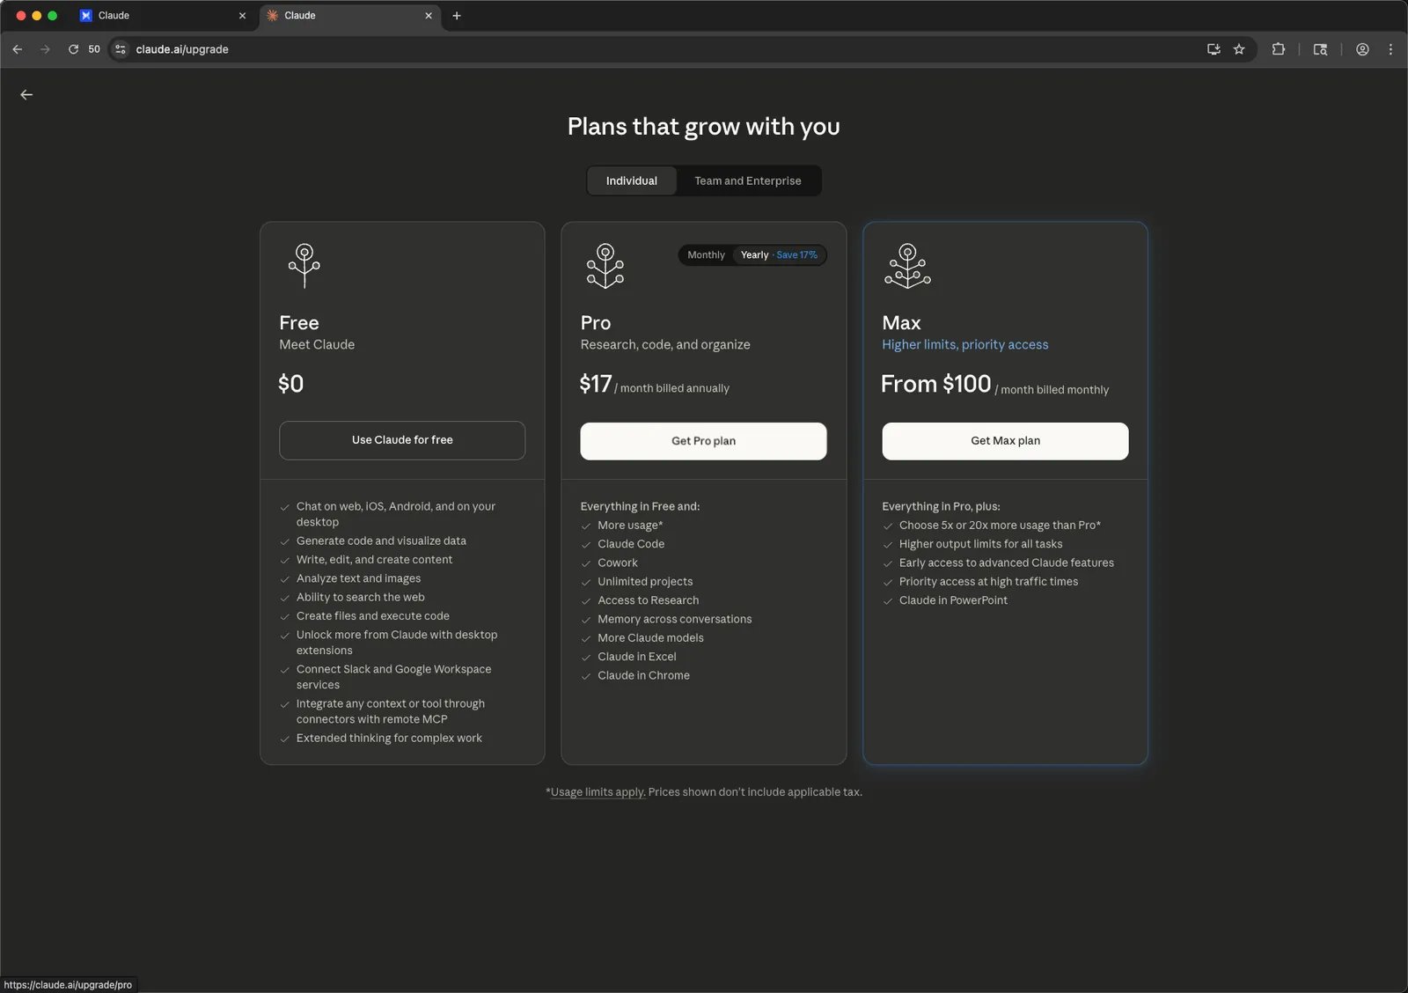The width and height of the screenshot is (1408, 993).
Task: Click 'Memory across conversations' feature item
Action: click(675, 620)
